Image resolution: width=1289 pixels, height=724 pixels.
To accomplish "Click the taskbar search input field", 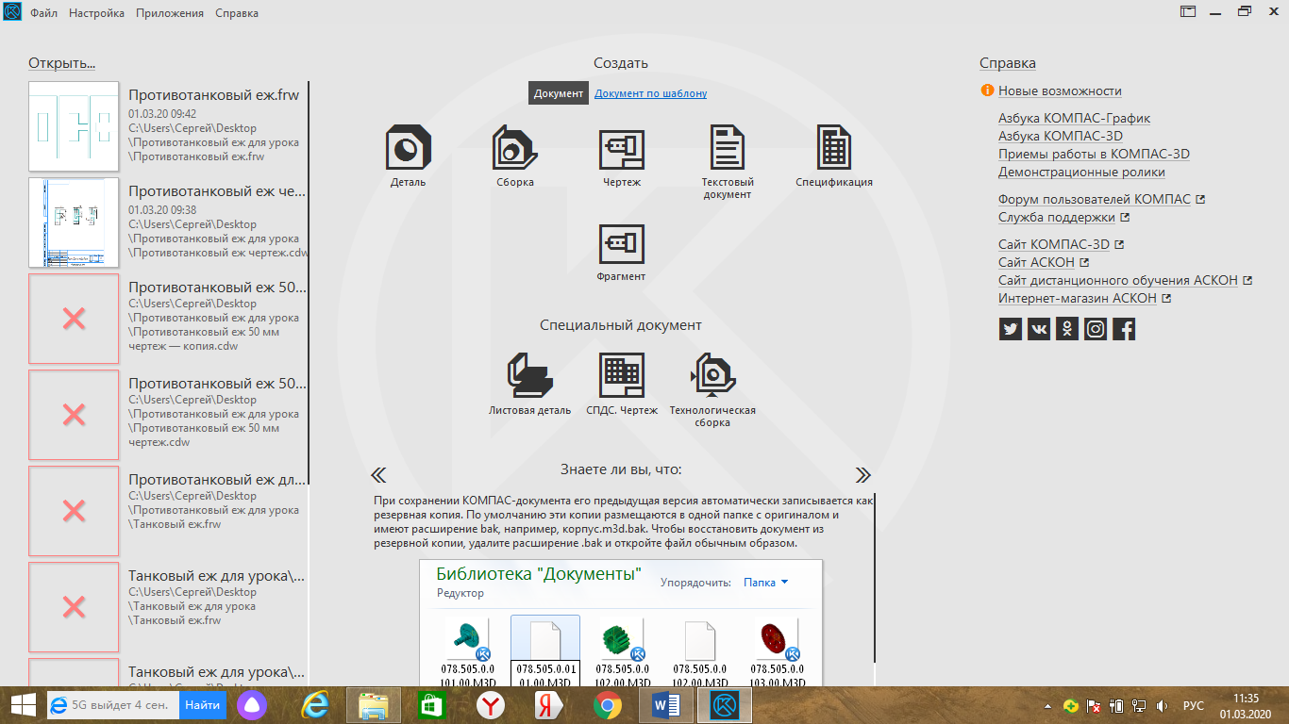I will (113, 704).
